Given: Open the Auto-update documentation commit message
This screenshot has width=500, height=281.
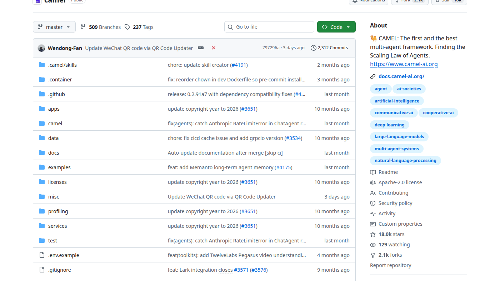Looking at the screenshot, I should pos(225,153).
